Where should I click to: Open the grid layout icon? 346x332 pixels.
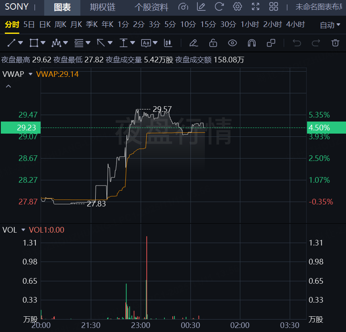click(x=274, y=7)
